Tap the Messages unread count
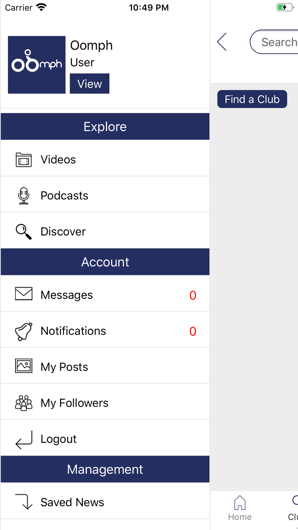This screenshot has height=530, width=298. [x=193, y=295]
